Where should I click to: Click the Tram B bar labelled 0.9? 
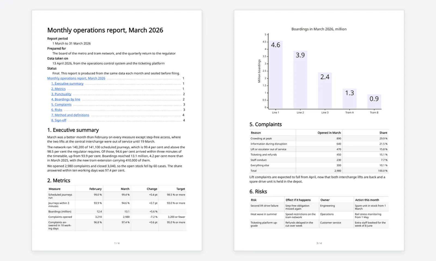[x=374, y=102]
